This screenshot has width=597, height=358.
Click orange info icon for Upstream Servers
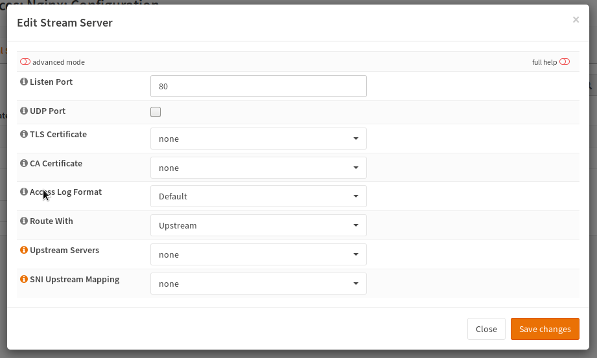(x=24, y=250)
